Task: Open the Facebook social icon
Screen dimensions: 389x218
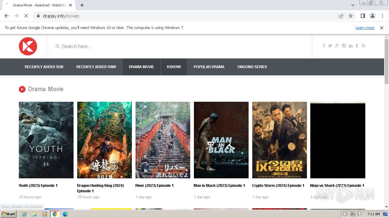Action: (324, 46)
